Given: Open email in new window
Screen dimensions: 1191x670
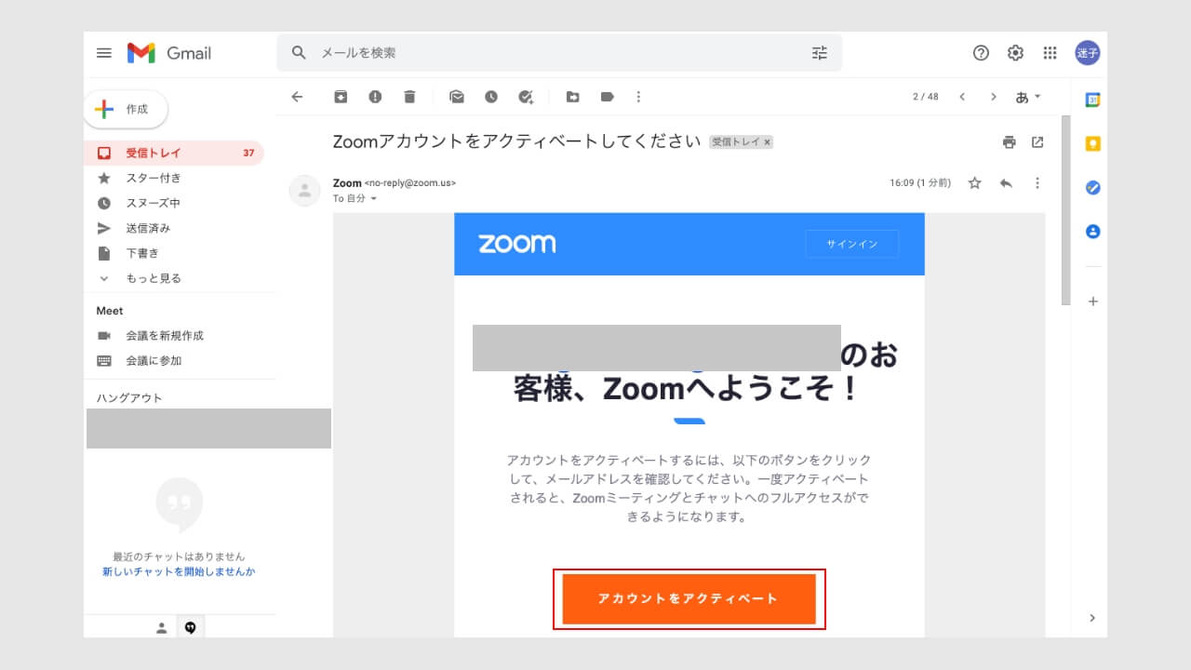Looking at the screenshot, I should [1037, 142].
